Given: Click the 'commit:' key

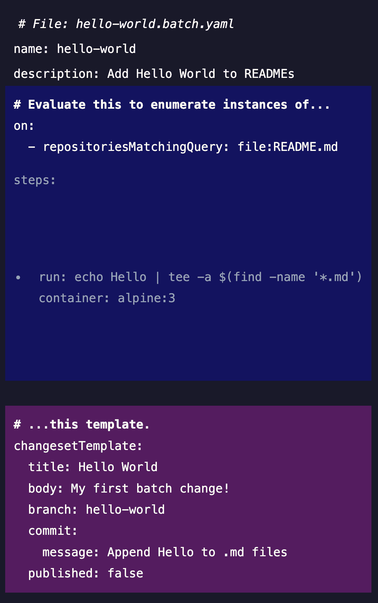Looking at the screenshot, I should coord(53,531).
